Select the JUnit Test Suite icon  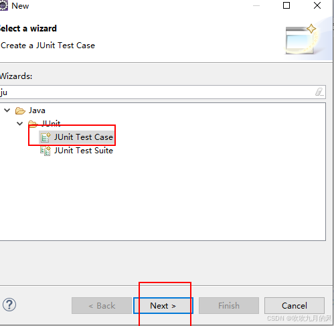tap(46, 151)
